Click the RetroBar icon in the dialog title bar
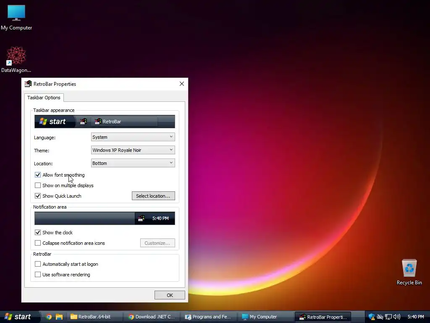The width and height of the screenshot is (430, 323). point(28,84)
